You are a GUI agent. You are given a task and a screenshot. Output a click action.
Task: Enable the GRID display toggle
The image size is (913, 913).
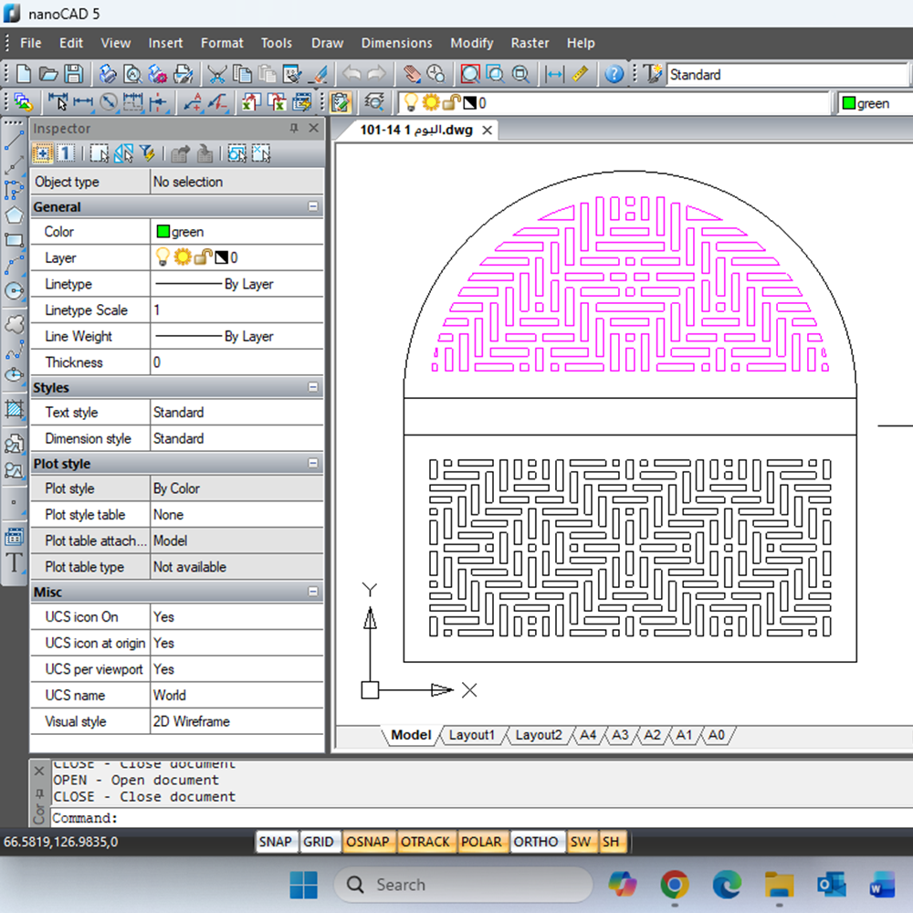pyautogui.click(x=318, y=842)
